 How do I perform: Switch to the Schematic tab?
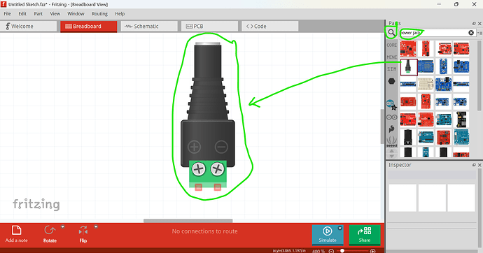click(x=149, y=27)
